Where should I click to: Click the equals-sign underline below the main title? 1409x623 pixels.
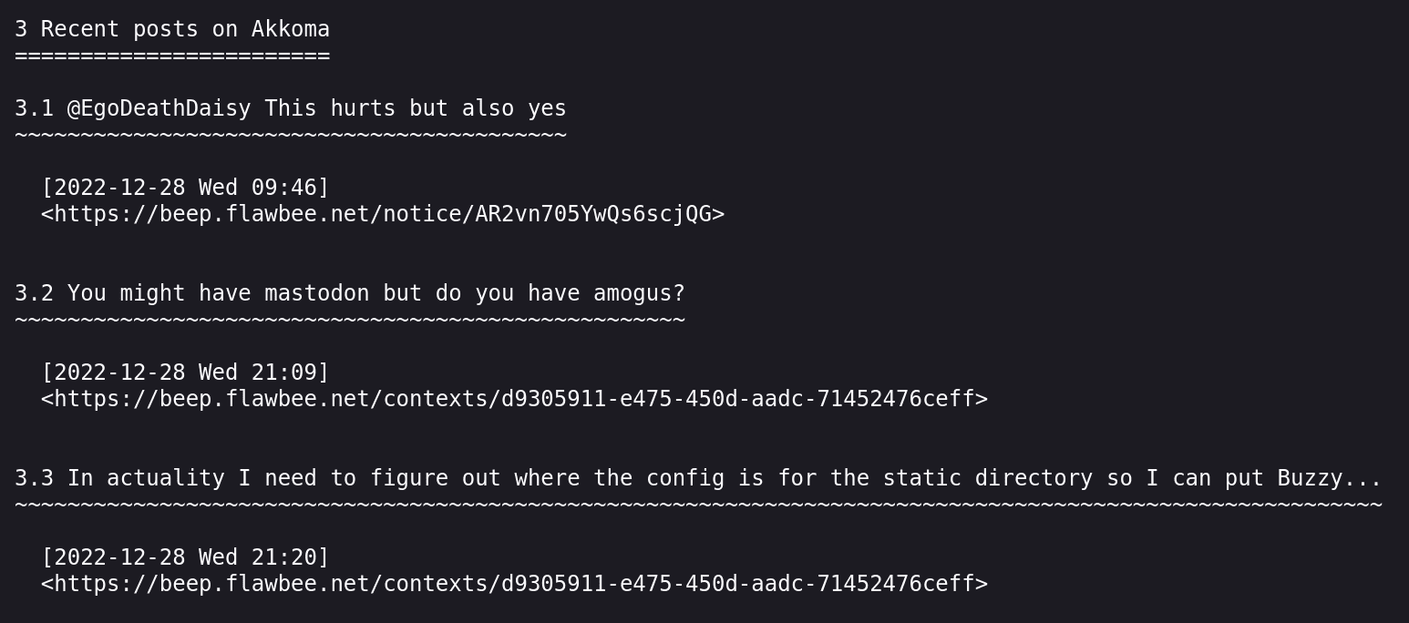(172, 56)
